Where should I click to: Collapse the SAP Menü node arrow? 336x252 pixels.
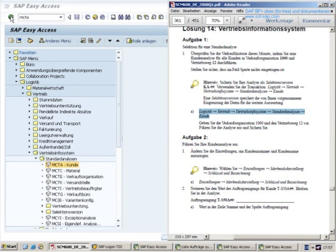click(x=9, y=58)
